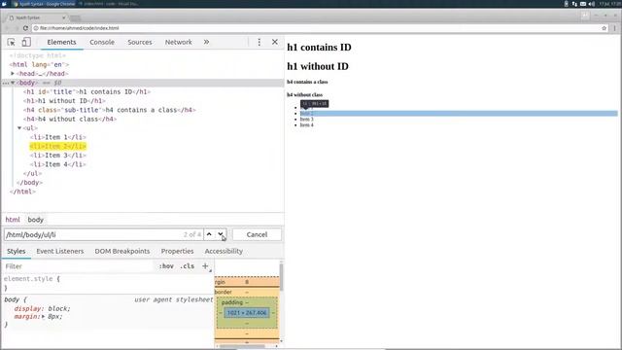Select the li Item 4 node
This screenshot has width=622, height=350.
[58, 164]
